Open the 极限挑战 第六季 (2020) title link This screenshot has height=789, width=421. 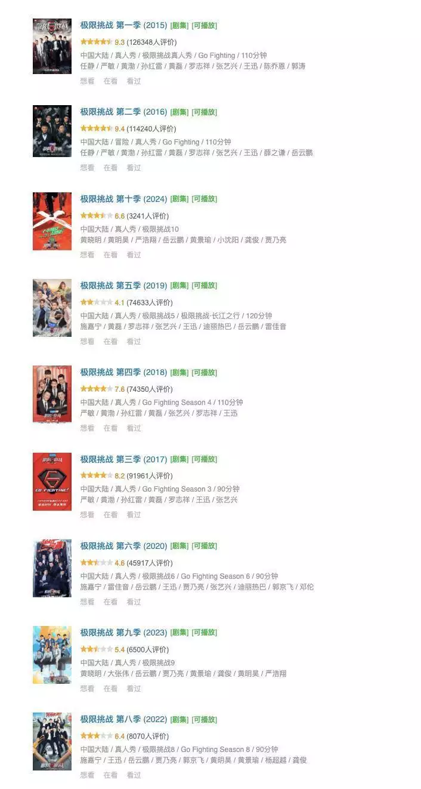point(124,546)
